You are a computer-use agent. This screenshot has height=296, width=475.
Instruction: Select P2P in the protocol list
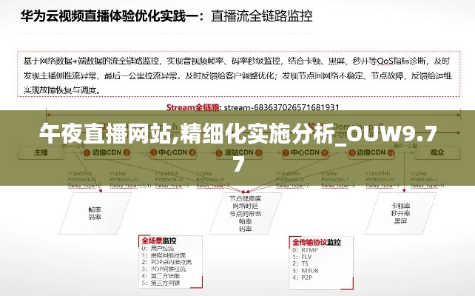click(x=306, y=277)
